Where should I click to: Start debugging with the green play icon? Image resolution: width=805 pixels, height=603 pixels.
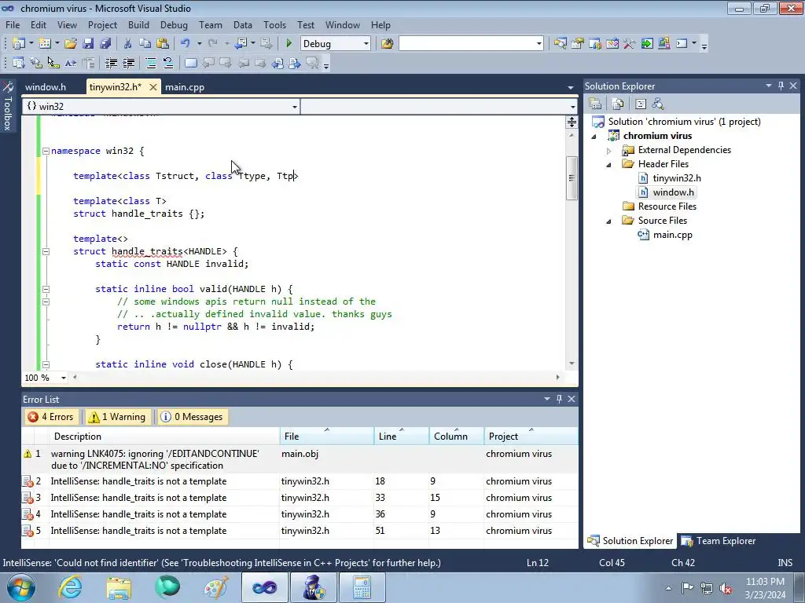pos(289,44)
